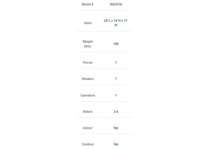Click the word 'Weight' in the label

click(88, 42)
